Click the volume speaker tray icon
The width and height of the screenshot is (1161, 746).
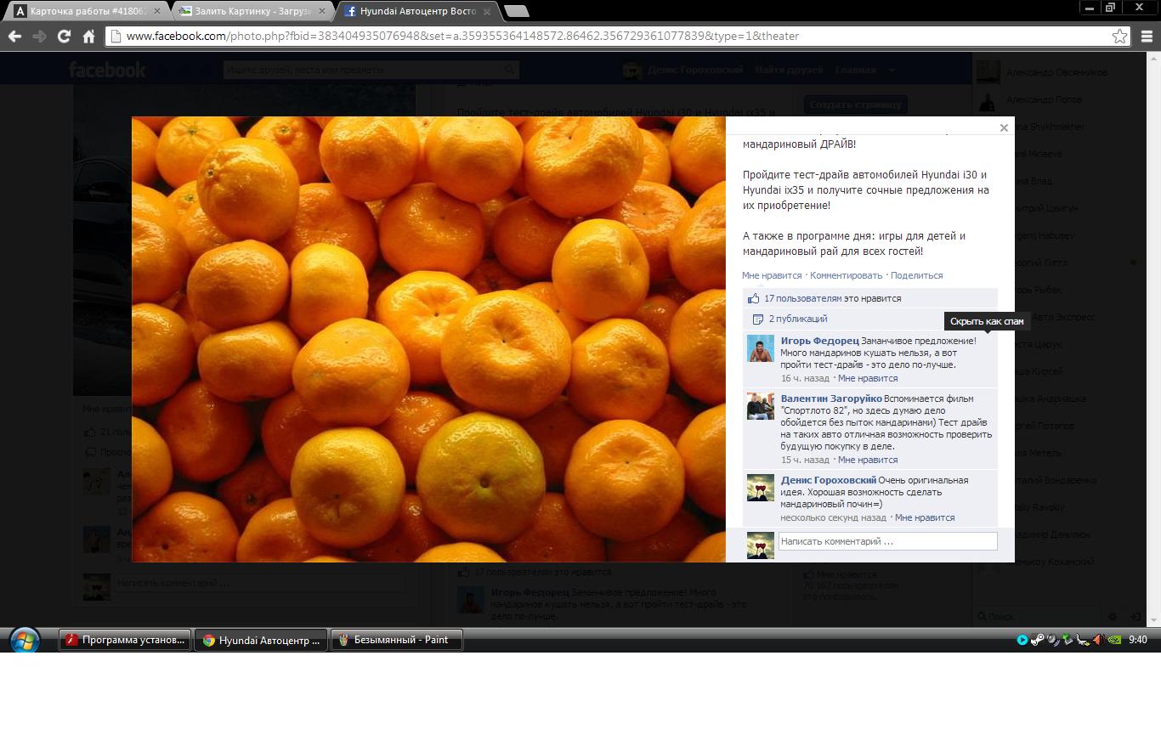[x=1098, y=640]
